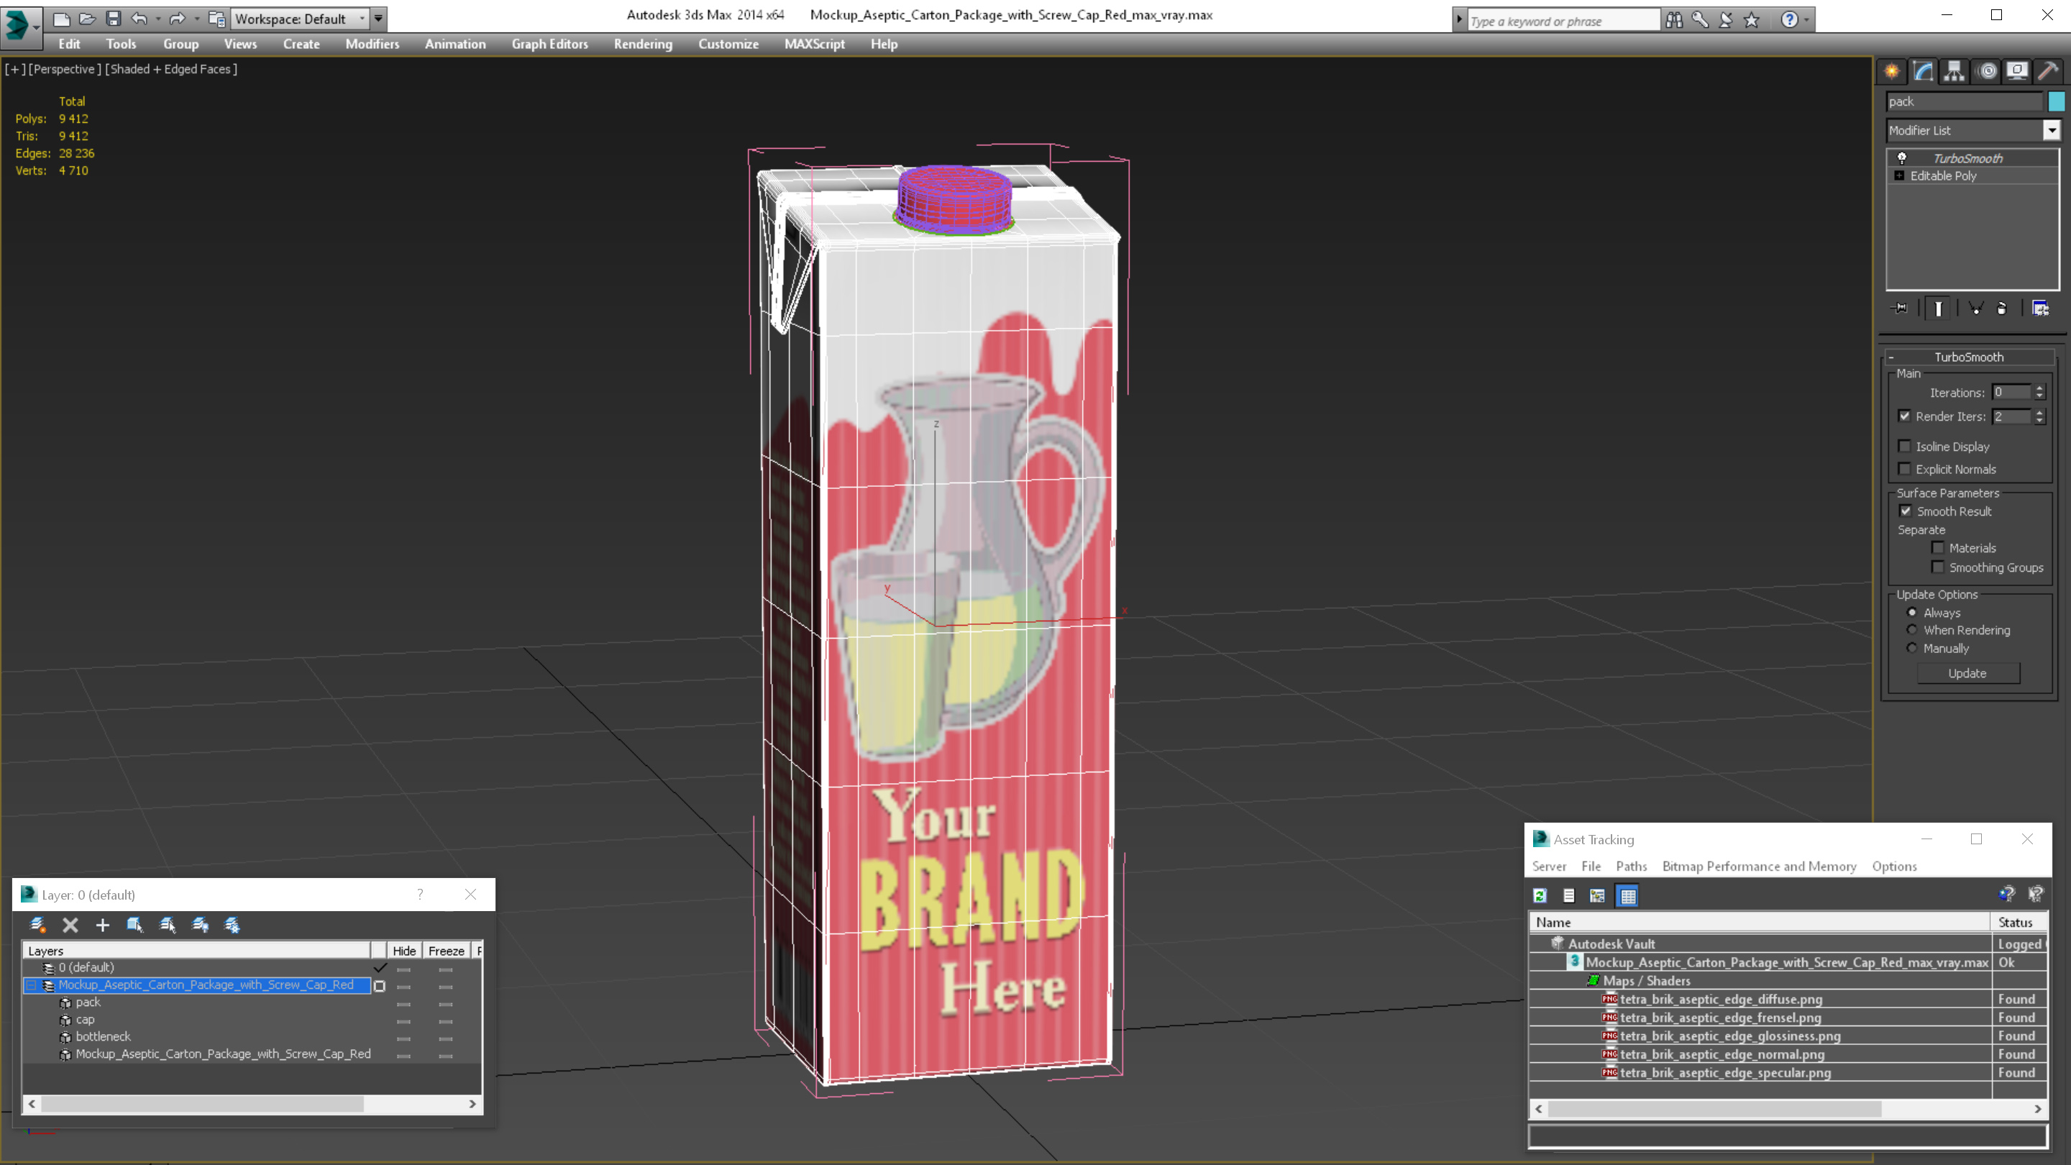Click the Help question mark icon in title bar
The image size is (2071, 1165).
[x=1789, y=19]
